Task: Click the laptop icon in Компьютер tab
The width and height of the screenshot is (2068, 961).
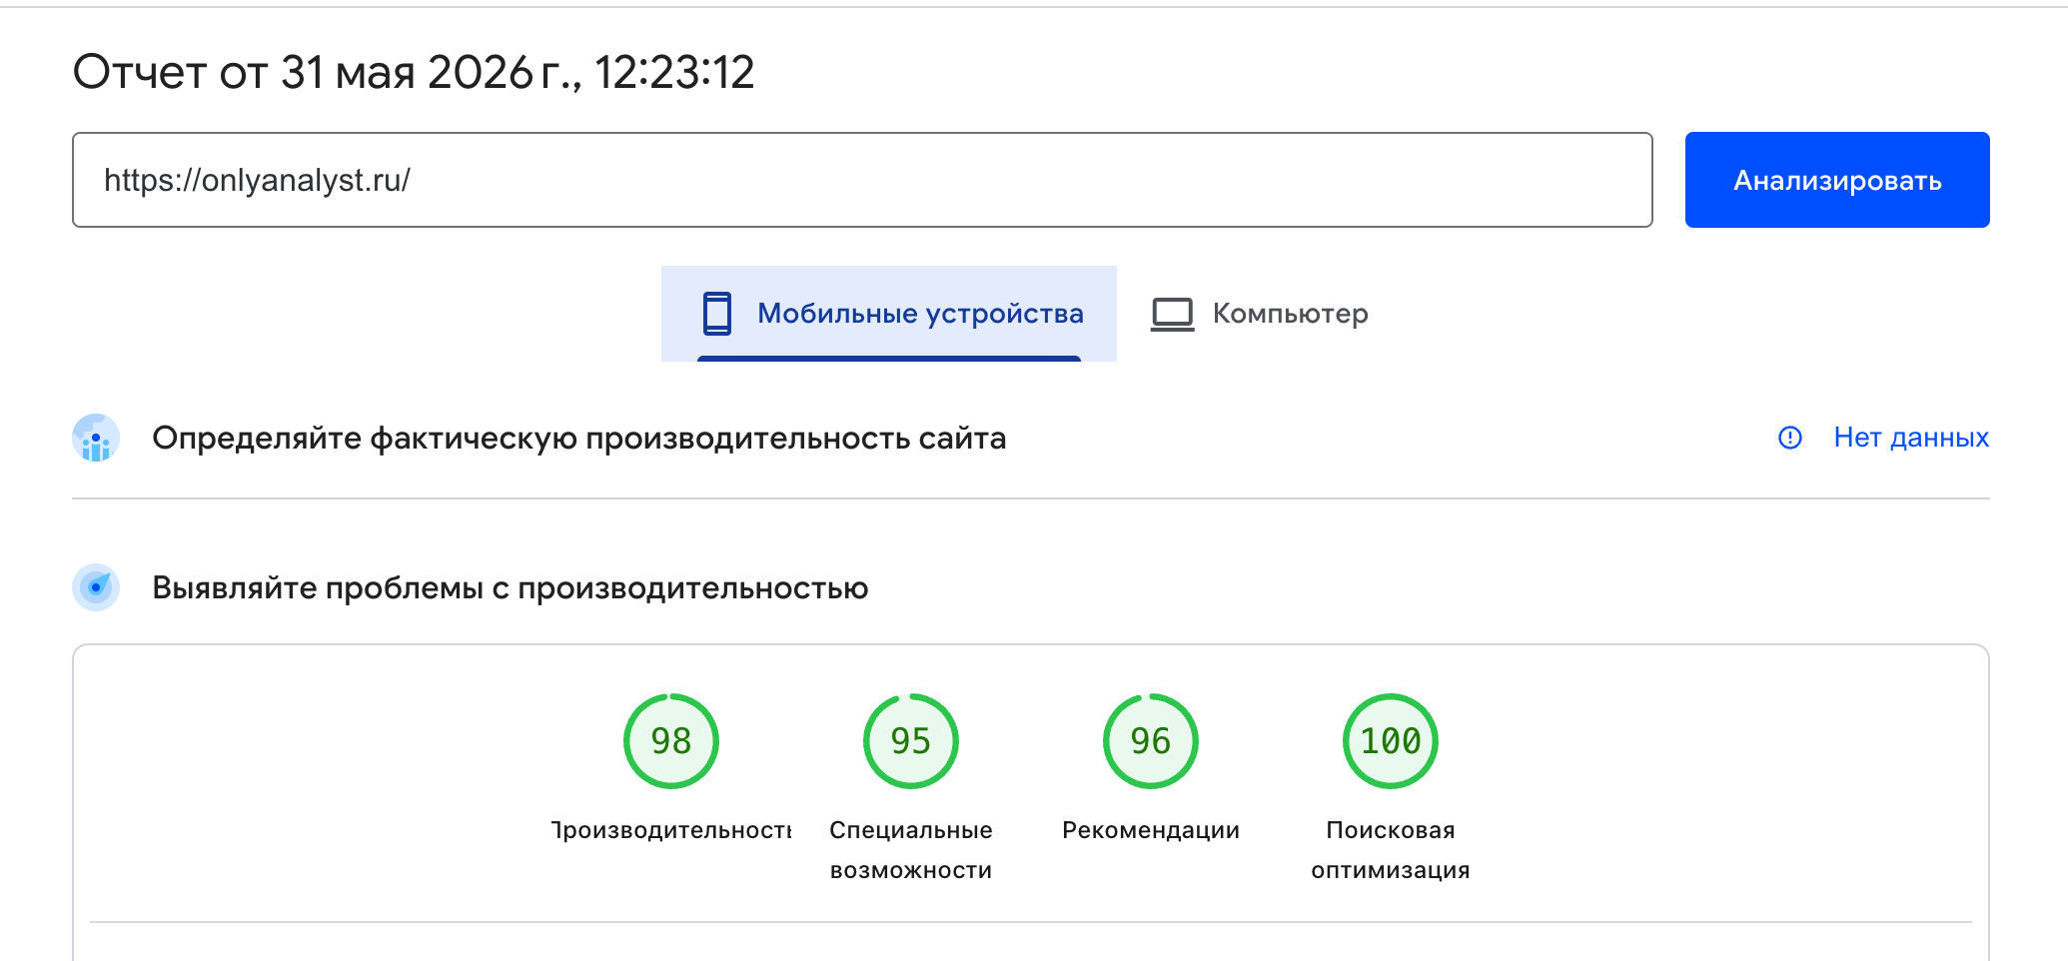Action: [1172, 314]
